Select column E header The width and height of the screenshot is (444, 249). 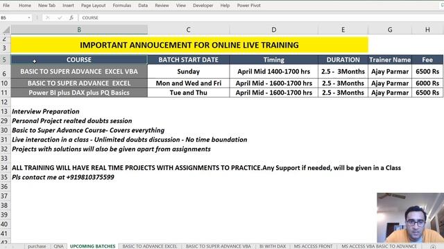coord(343,30)
